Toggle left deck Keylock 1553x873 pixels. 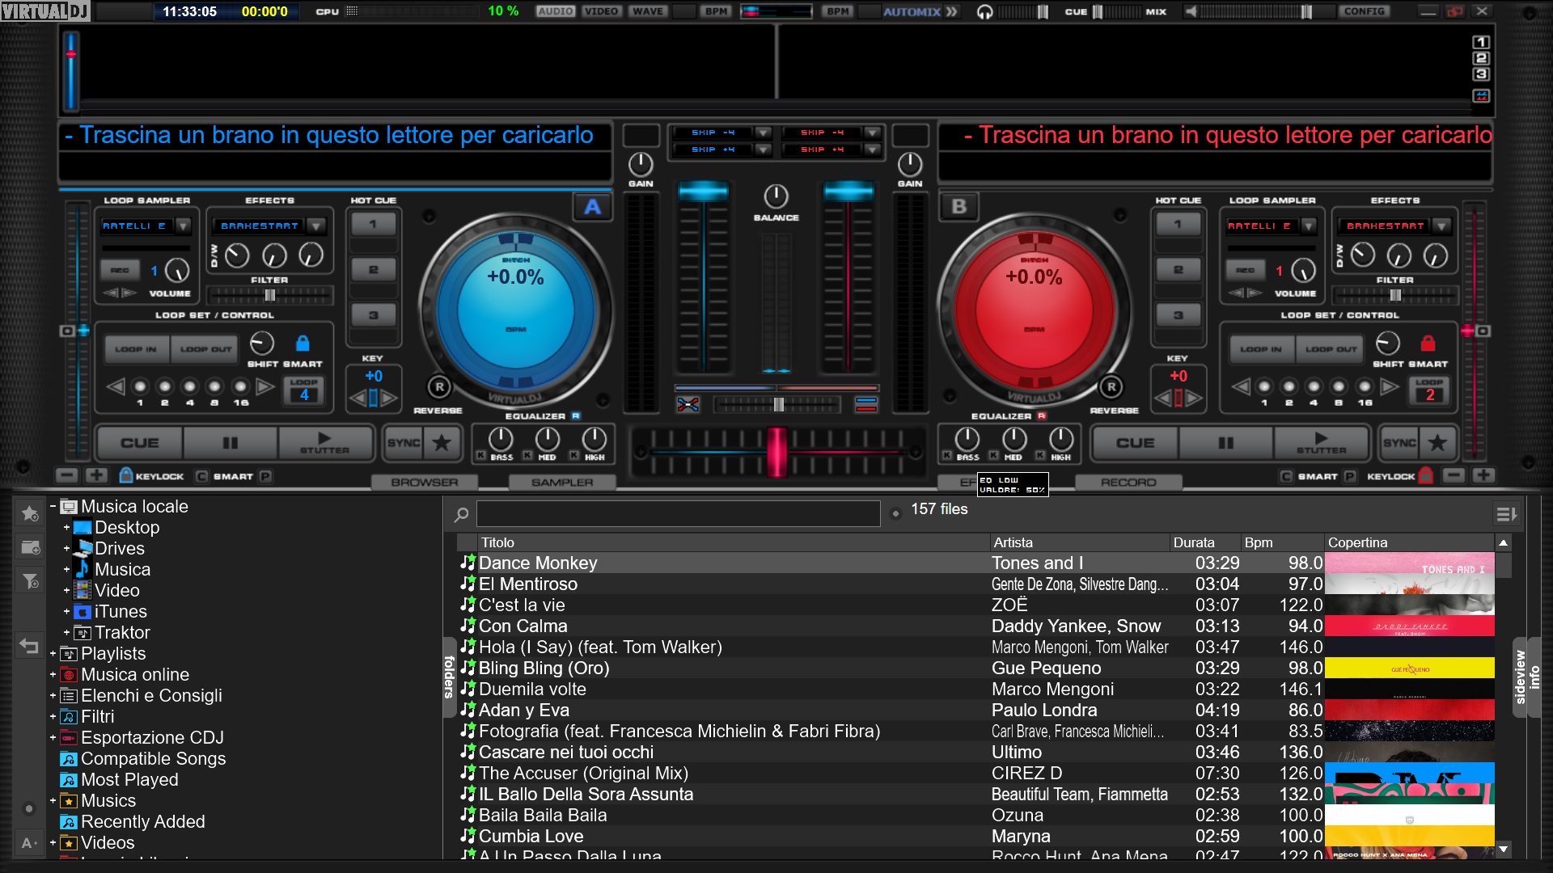pyautogui.click(x=151, y=476)
